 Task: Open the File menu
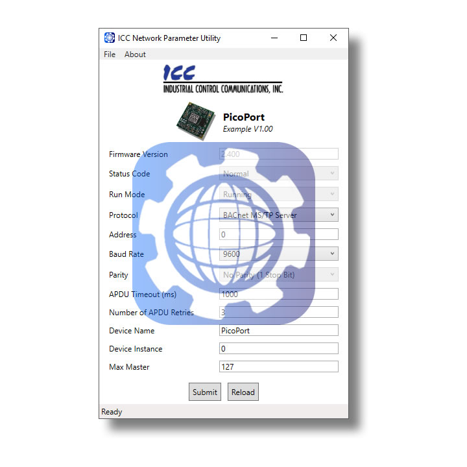point(110,54)
